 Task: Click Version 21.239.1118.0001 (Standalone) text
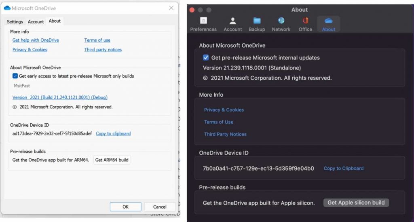[252, 68]
